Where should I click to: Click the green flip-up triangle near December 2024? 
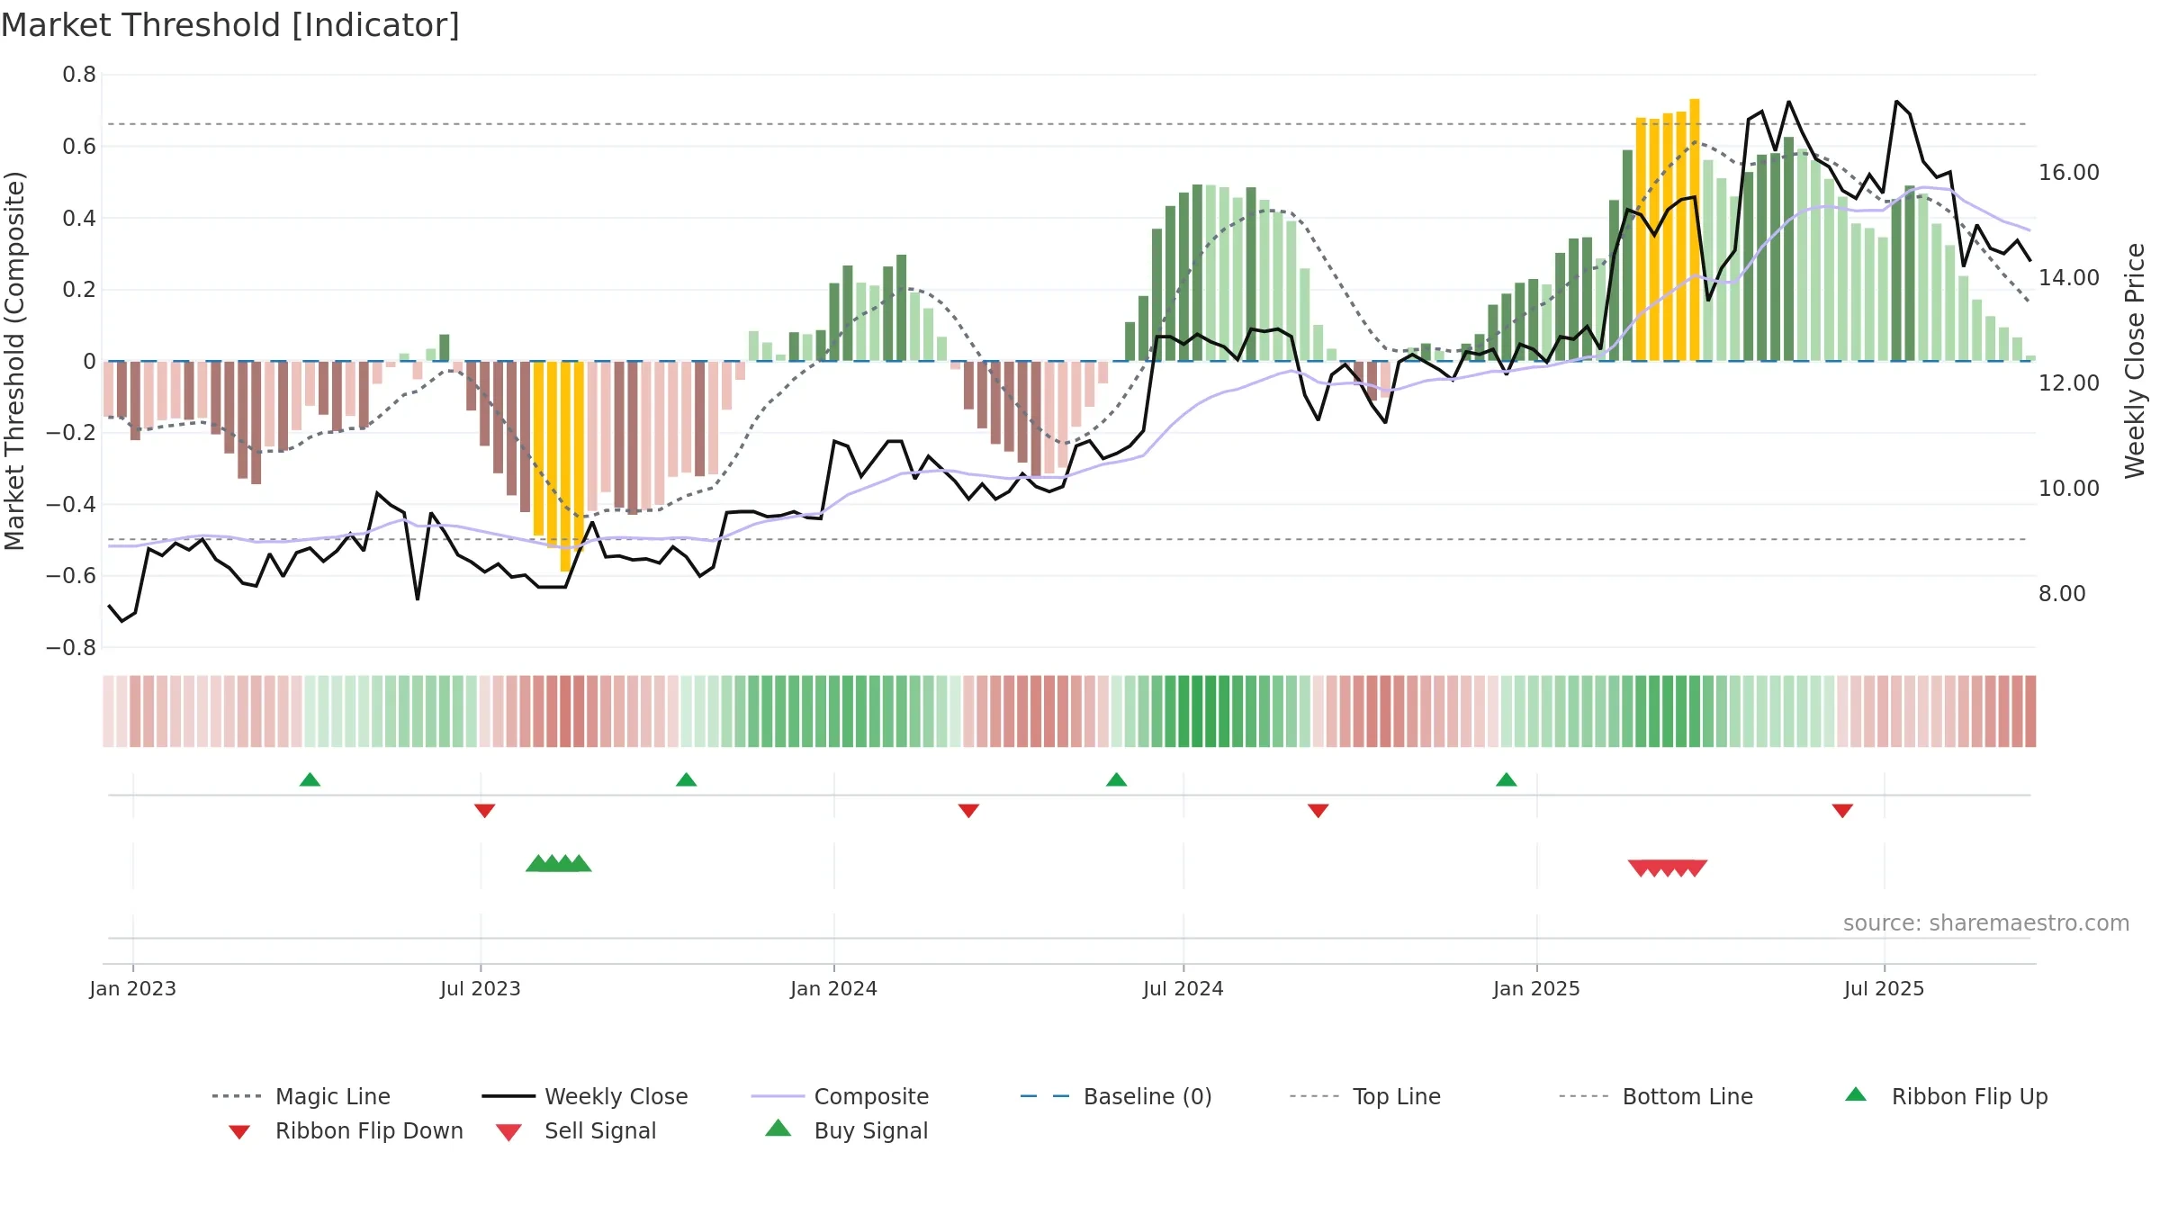[x=1506, y=779]
